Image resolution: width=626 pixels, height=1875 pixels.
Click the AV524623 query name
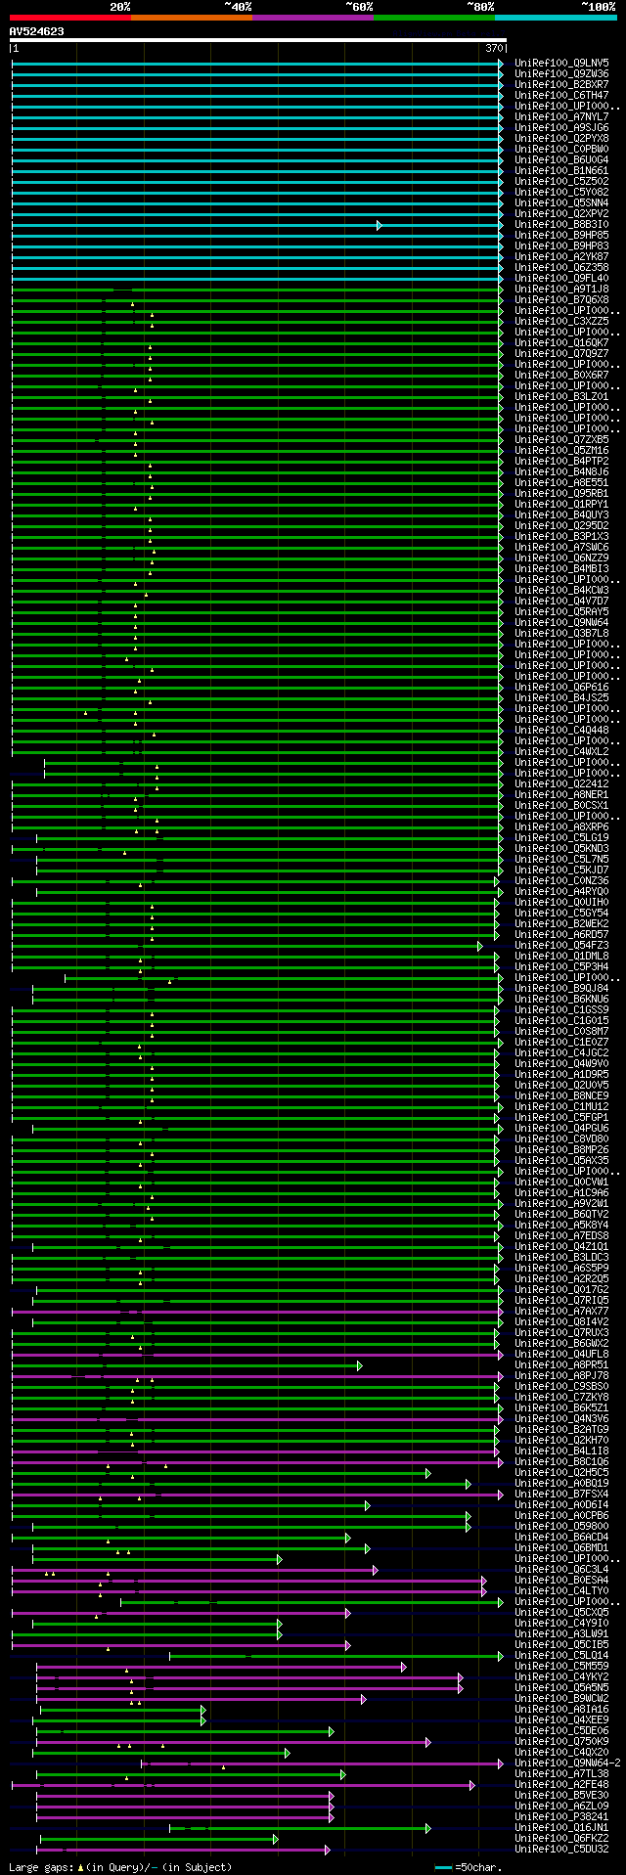(37, 31)
